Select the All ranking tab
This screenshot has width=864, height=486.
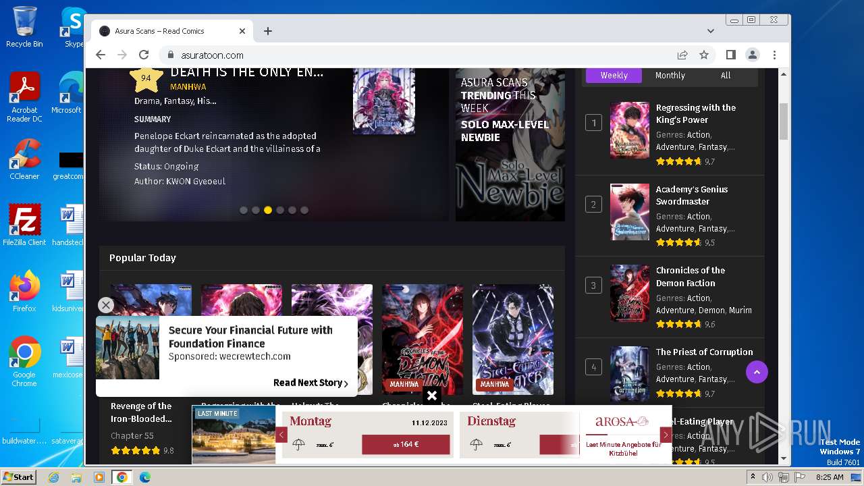click(726, 76)
